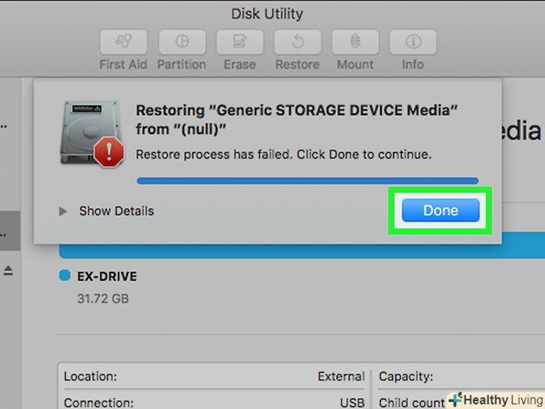Click the Restore toolbar icon
Viewport: 545px width, 409px height.
pyautogui.click(x=297, y=41)
